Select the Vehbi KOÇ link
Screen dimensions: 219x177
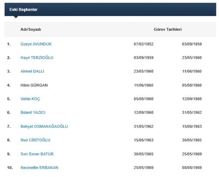click(x=30, y=99)
